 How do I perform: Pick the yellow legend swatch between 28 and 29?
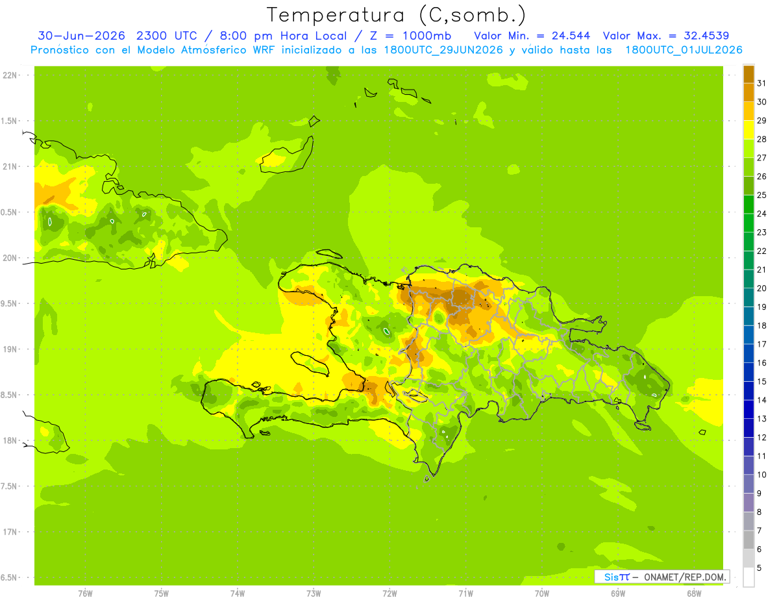[748, 130]
